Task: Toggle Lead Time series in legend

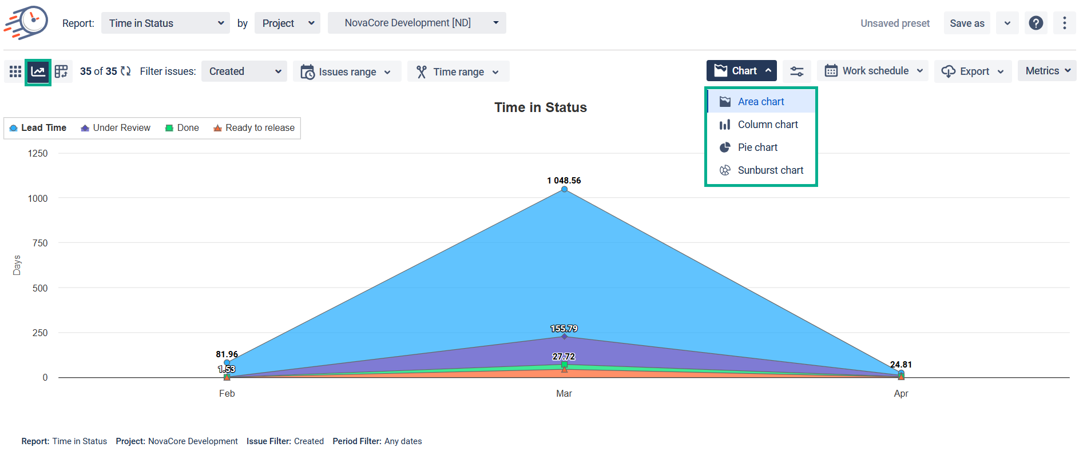Action: pos(38,128)
